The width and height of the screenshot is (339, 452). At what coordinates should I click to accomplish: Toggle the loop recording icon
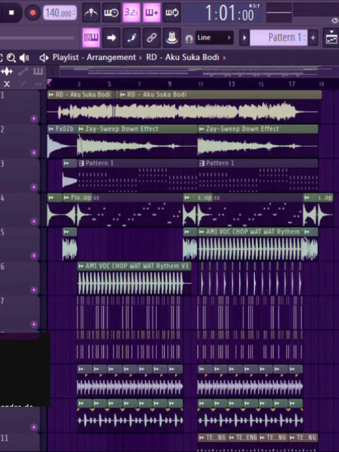click(x=172, y=13)
